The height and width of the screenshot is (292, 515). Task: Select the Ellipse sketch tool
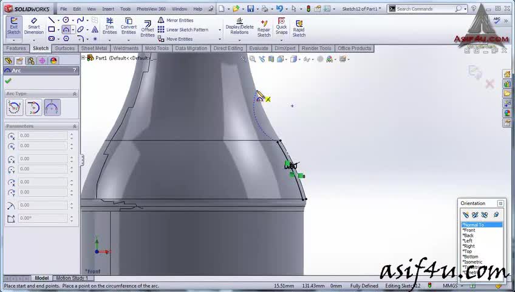pyautogui.click(x=80, y=29)
